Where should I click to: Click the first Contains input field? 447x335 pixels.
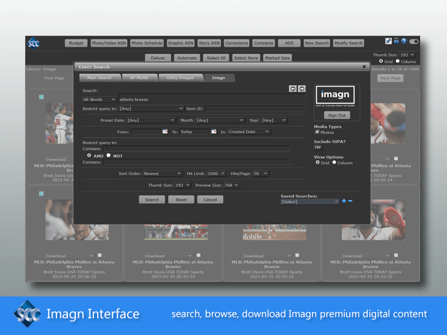[x=197, y=149]
